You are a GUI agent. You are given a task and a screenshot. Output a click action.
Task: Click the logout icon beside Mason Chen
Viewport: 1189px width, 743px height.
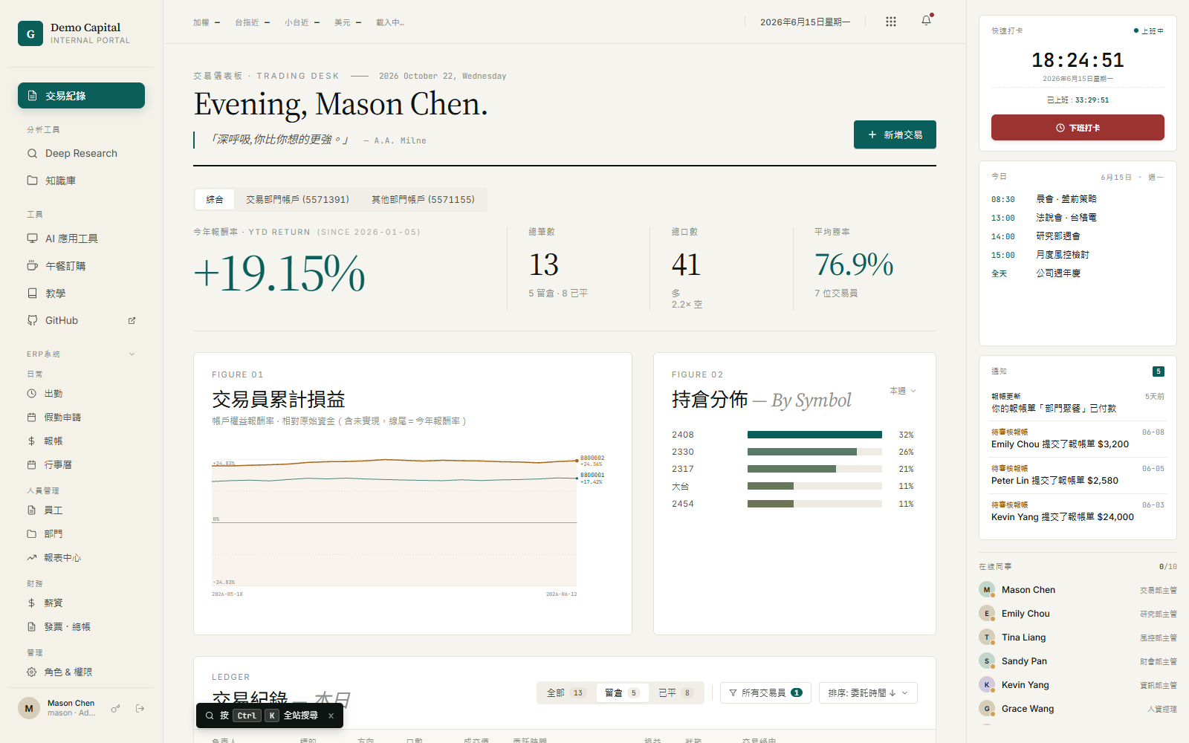click(x=140, y=709)
